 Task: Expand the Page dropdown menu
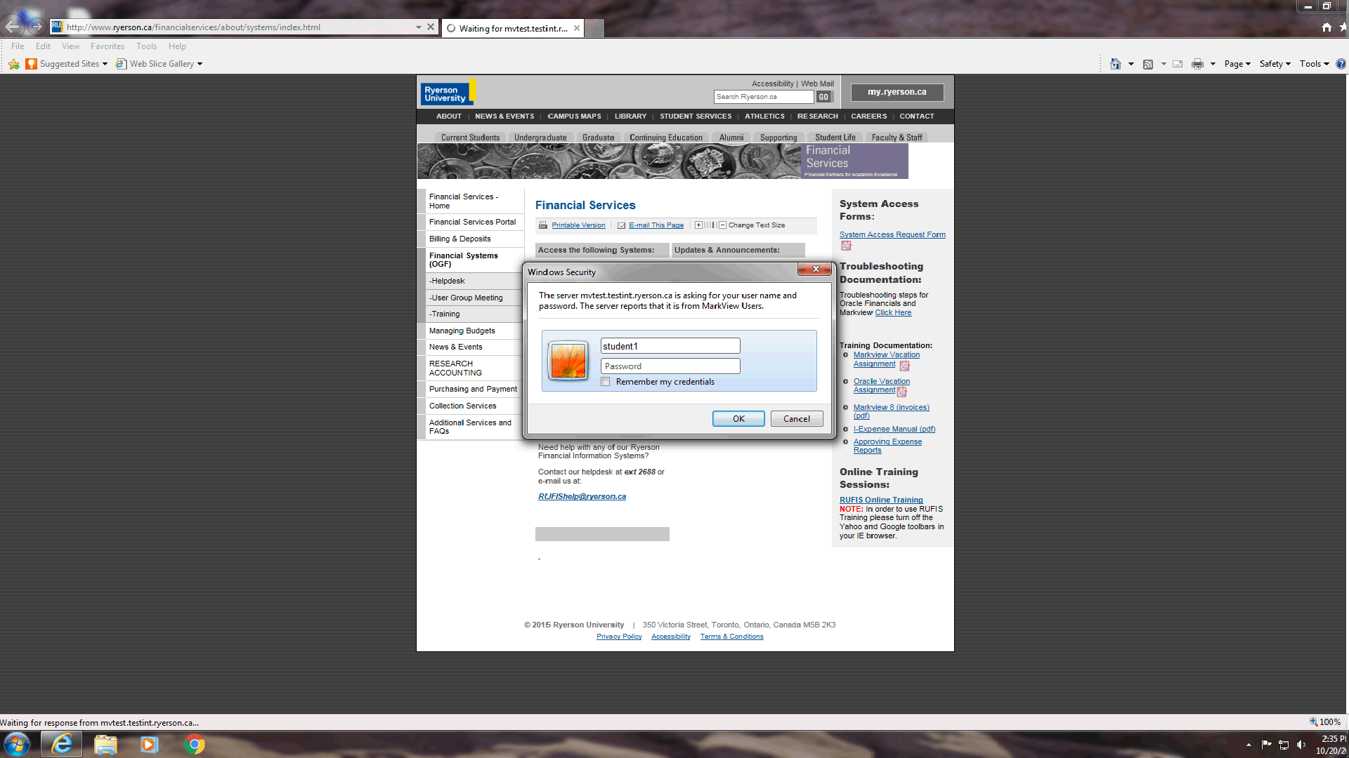[x=1237, y=64]
